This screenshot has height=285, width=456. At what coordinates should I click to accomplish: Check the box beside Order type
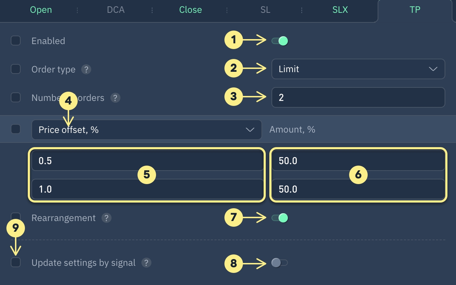coord(16,69)
